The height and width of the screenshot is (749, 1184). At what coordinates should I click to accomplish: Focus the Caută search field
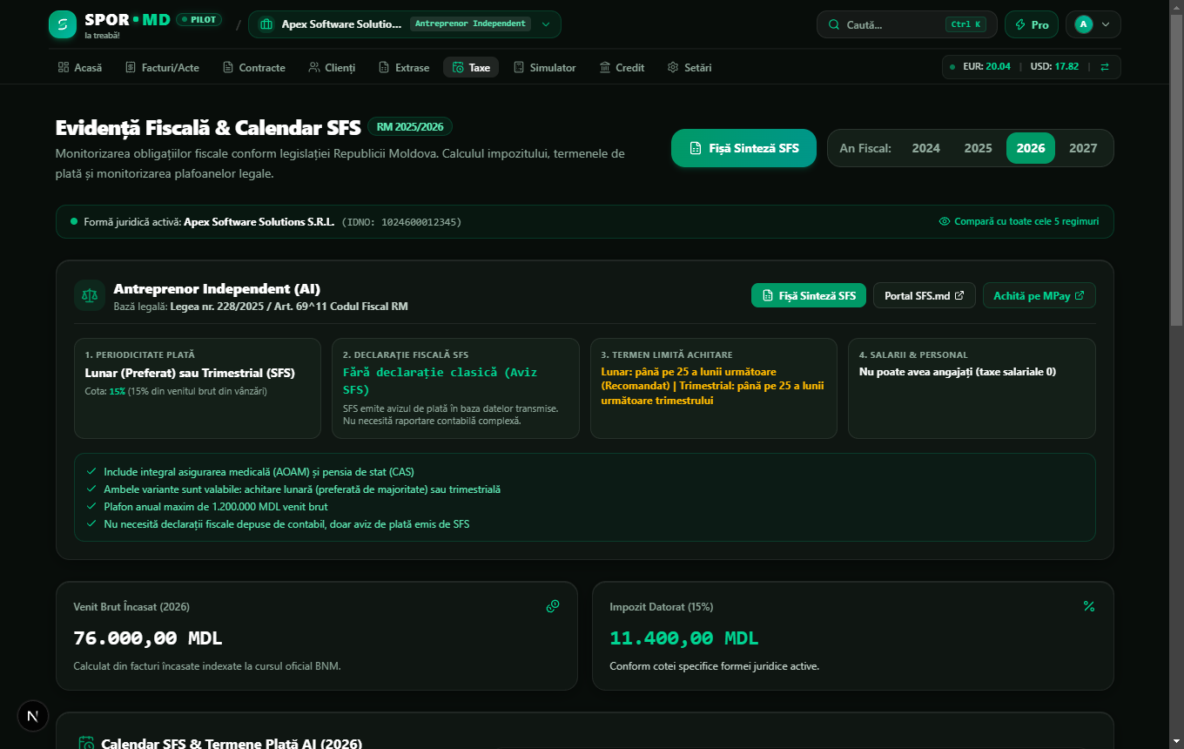[907, 24]
